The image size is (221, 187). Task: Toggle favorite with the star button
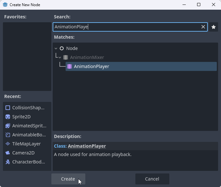pyautogui.click(x=213, y=27)
